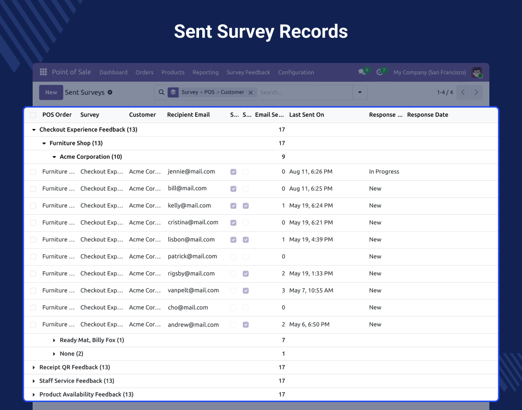This screenshot has width=522, height=410.
Task: Expand the Product Availability Feedback group
Action: pyautogui.click(x=34, y=395)
